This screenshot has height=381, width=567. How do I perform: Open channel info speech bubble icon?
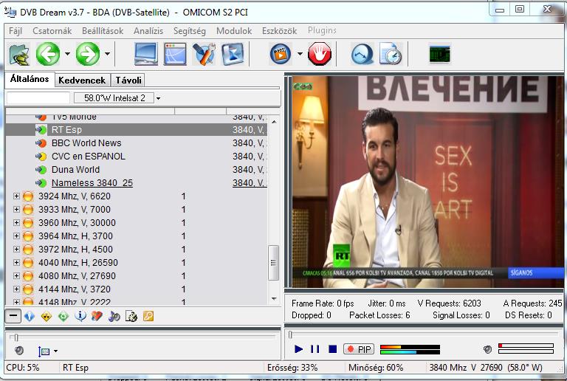point(80,316)
